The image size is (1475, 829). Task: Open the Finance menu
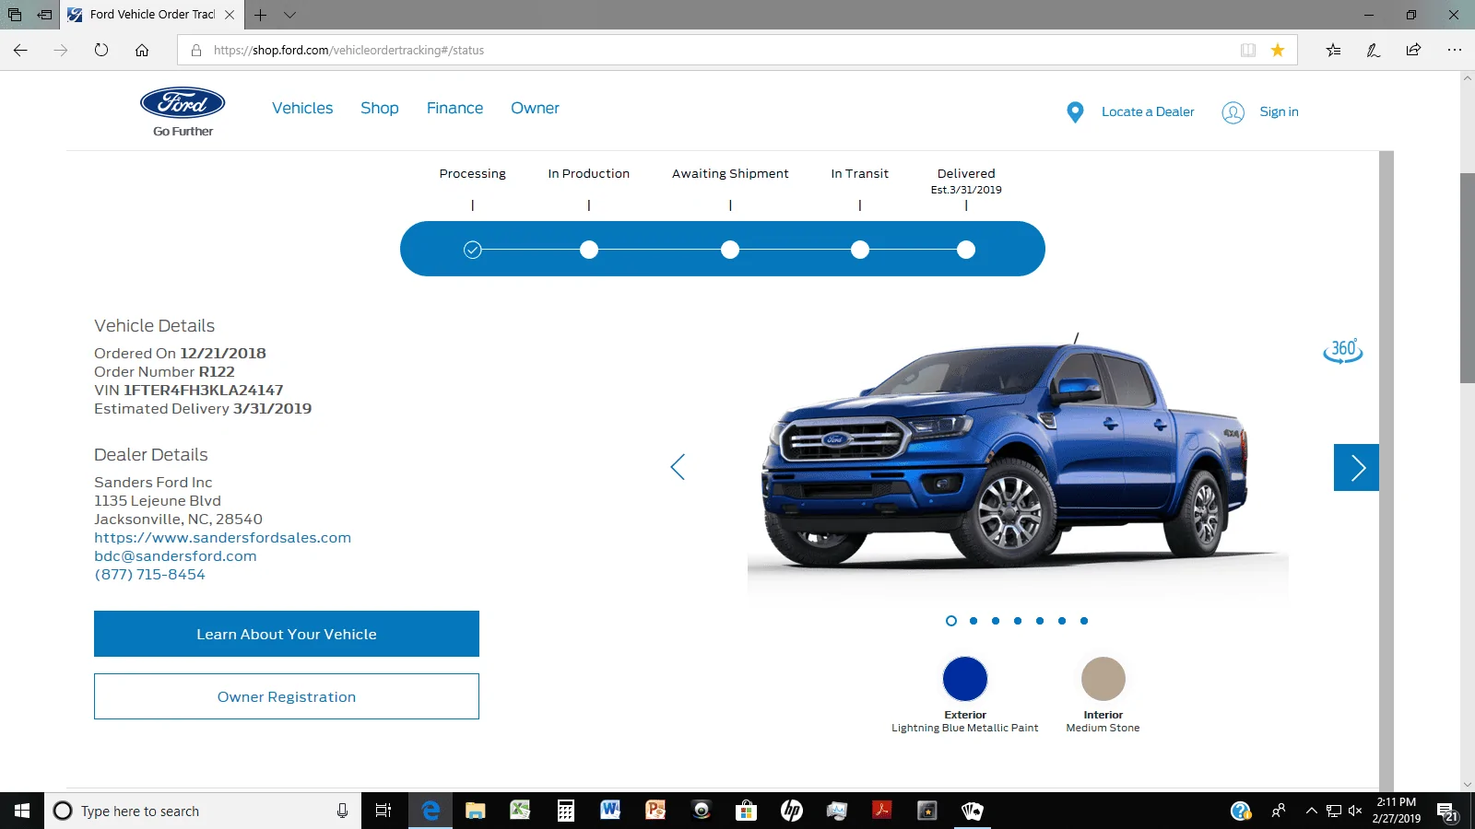tap(454, 108)
